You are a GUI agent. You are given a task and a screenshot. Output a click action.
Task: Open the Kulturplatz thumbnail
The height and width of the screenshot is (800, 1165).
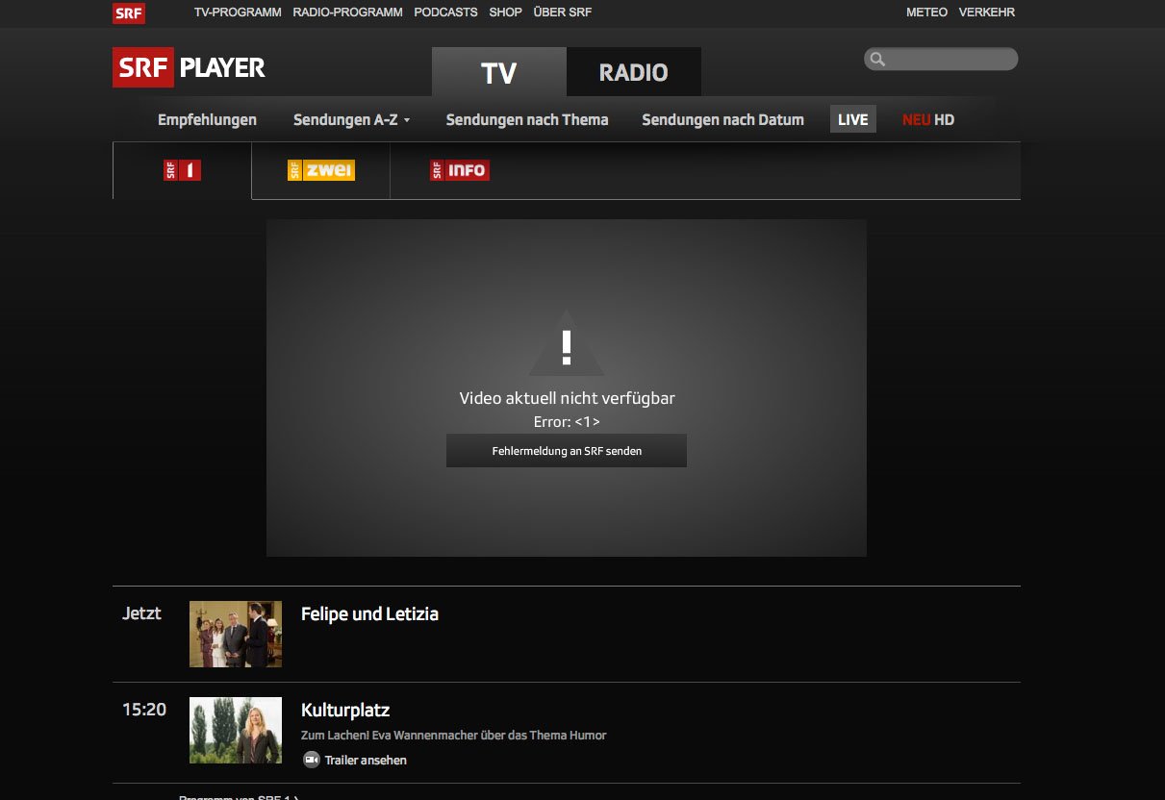[x=236, y=730]
